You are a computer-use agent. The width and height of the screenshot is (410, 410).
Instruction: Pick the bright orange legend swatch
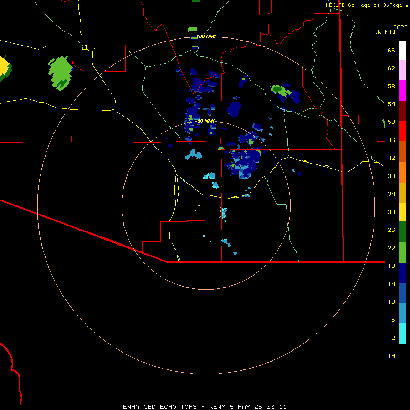click(402, 172)
